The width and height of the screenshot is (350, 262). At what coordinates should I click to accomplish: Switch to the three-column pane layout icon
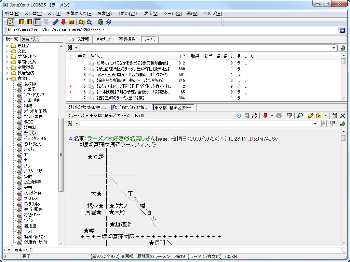click(x=22, y=22)
